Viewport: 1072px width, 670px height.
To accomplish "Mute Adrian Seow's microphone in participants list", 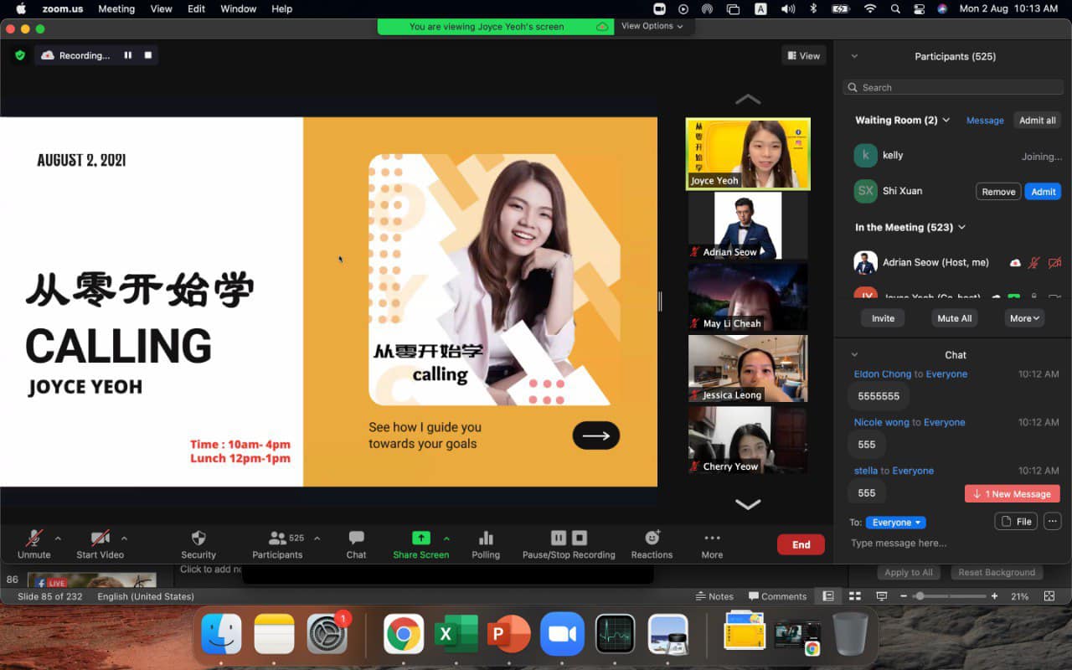I will click(x=1036, y=262).
